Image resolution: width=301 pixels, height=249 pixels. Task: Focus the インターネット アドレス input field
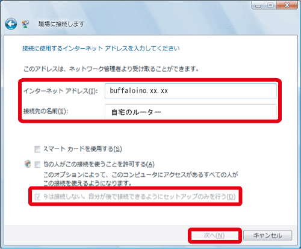coord(190,91)
